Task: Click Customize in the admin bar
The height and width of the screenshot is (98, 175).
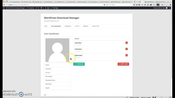Action: pyautogui.click(x=30, y=8)
